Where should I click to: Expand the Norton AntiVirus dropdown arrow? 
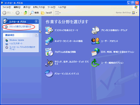click(x=136, y=13)
